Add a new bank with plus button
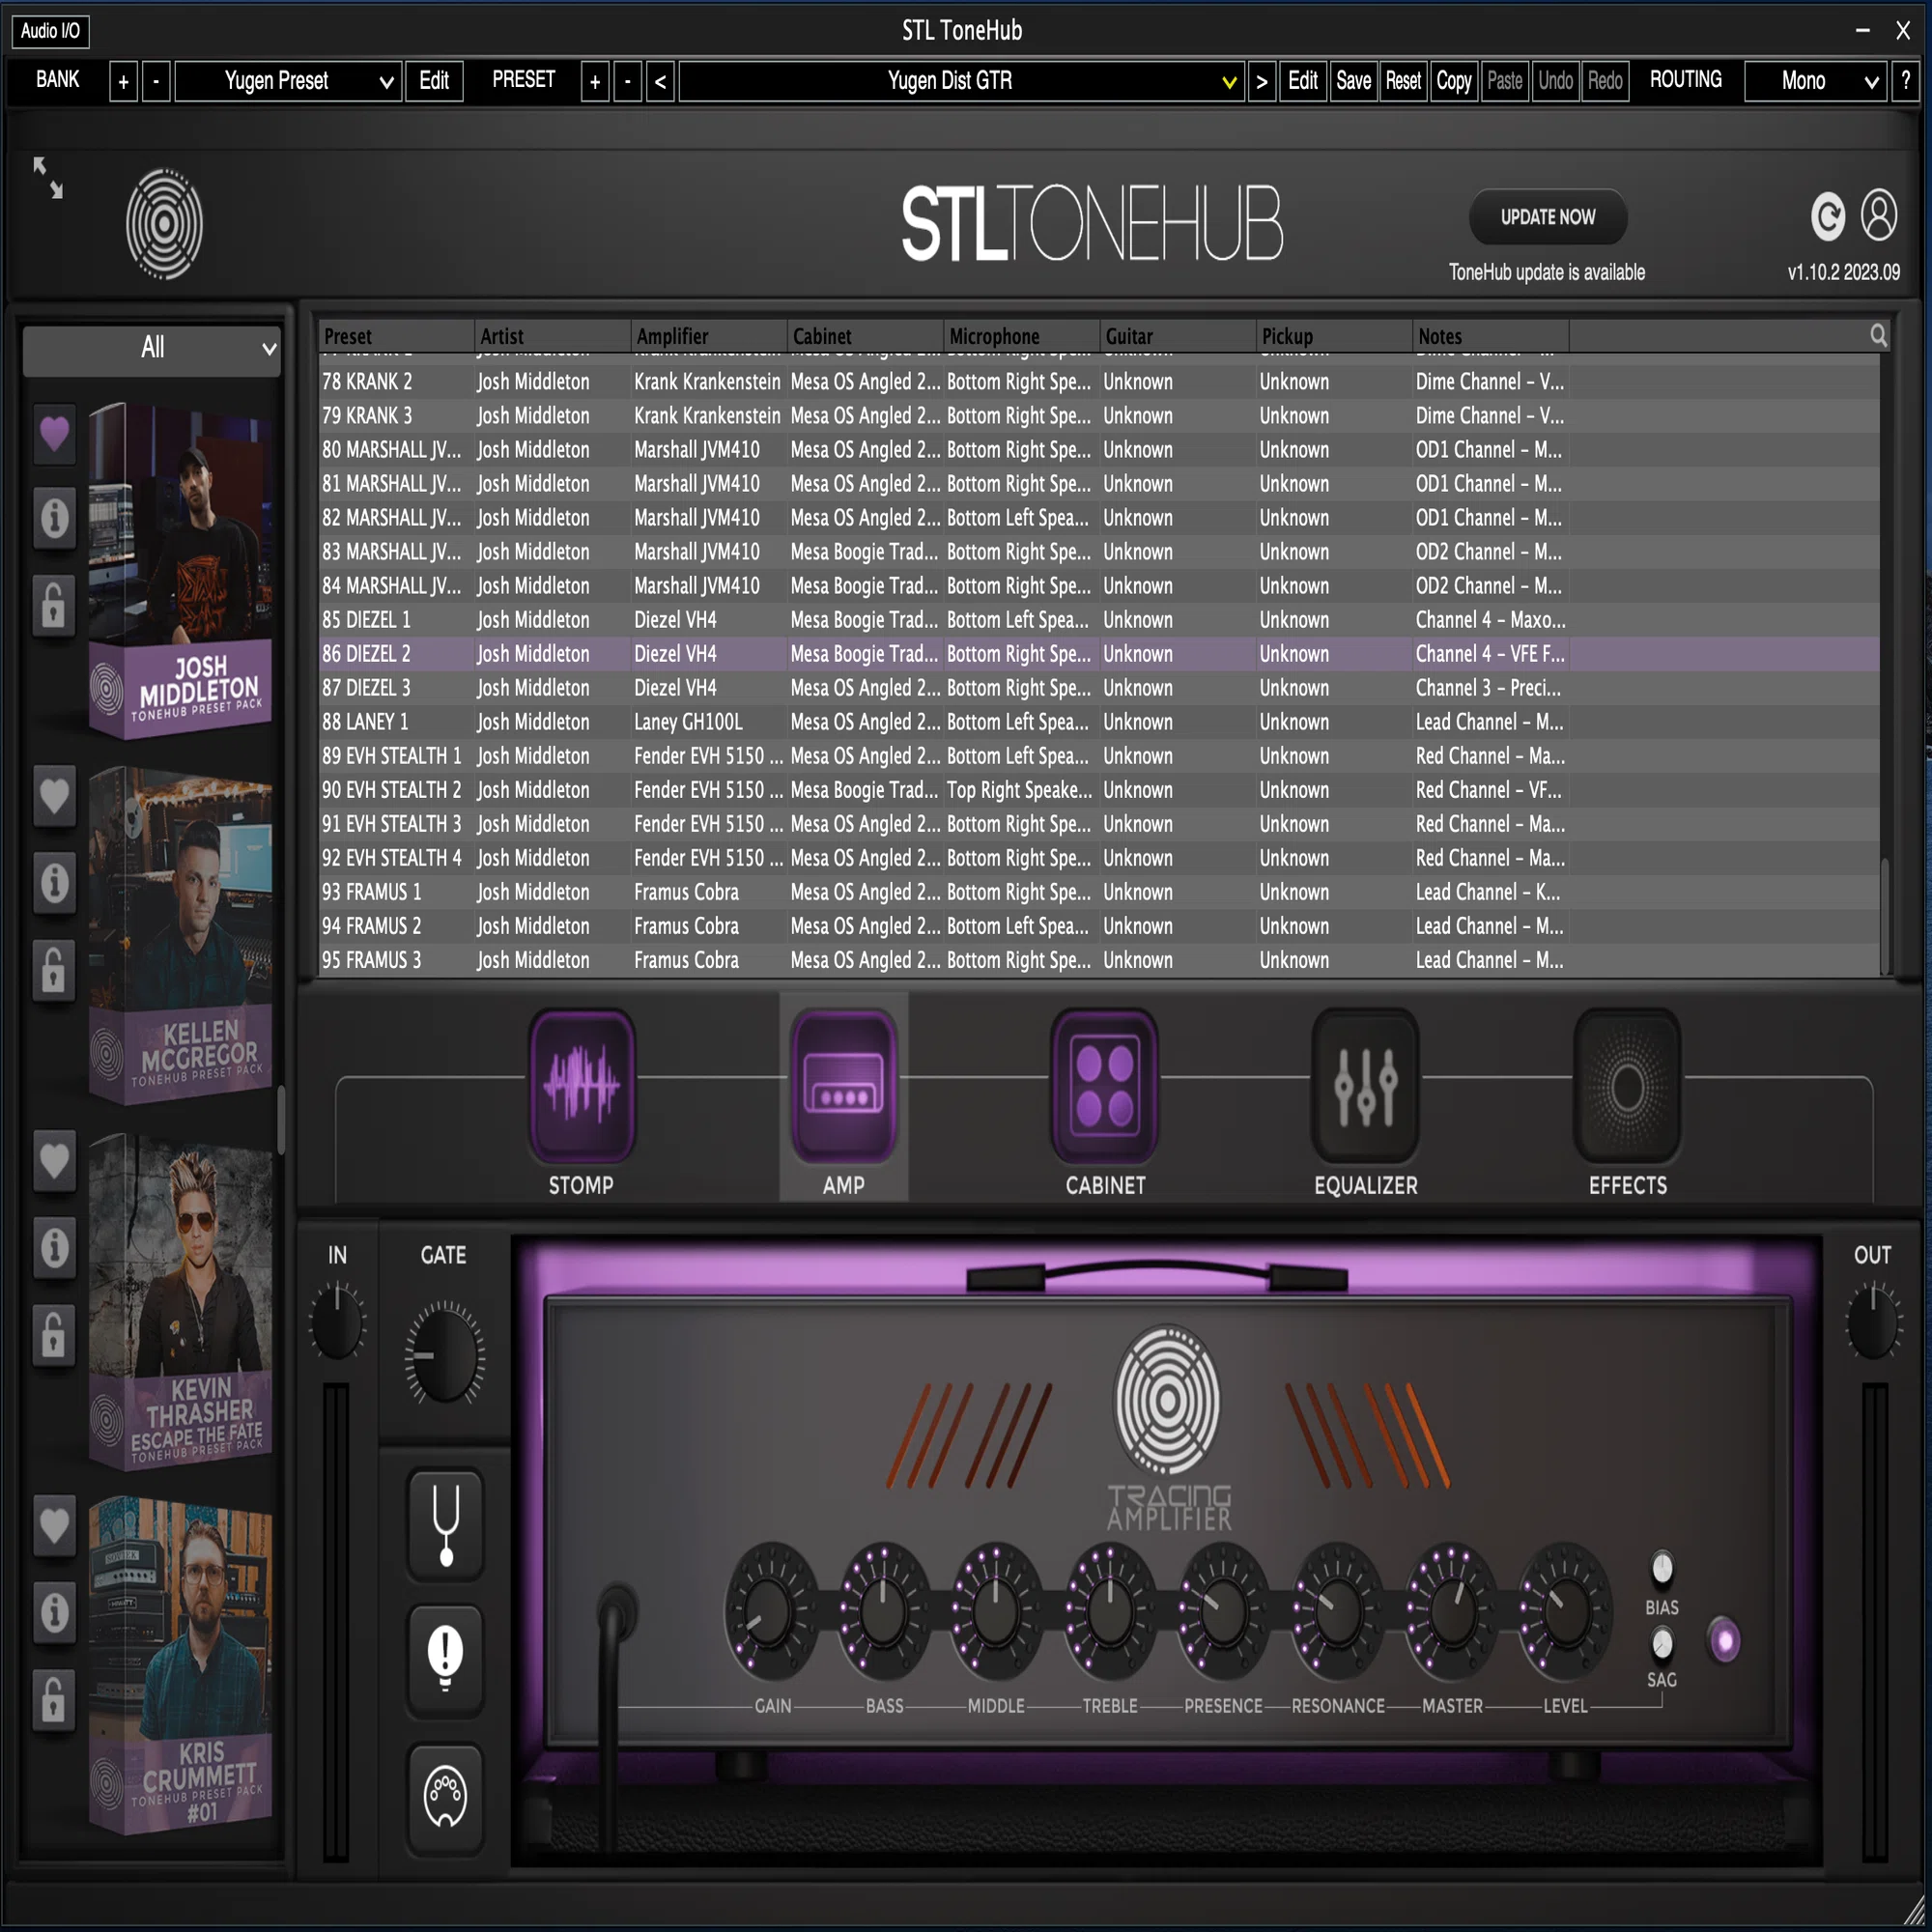 click(x=124, y=81)
